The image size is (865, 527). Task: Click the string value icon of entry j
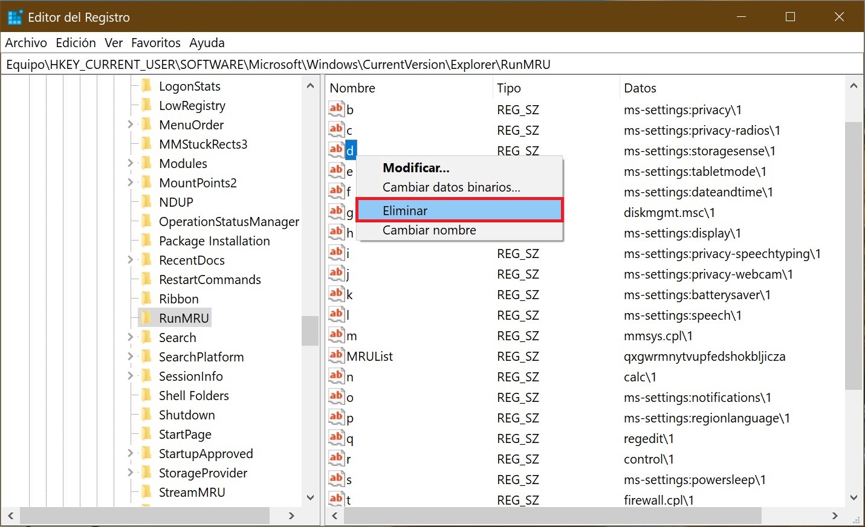point(337,273)
